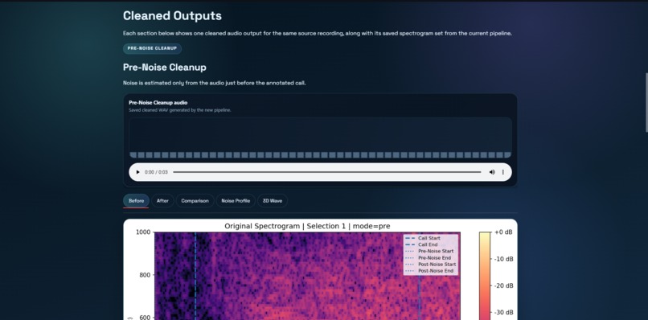Click the page vertical scrollbar
This screenshot has width=648, height=320.
[646, 103]
